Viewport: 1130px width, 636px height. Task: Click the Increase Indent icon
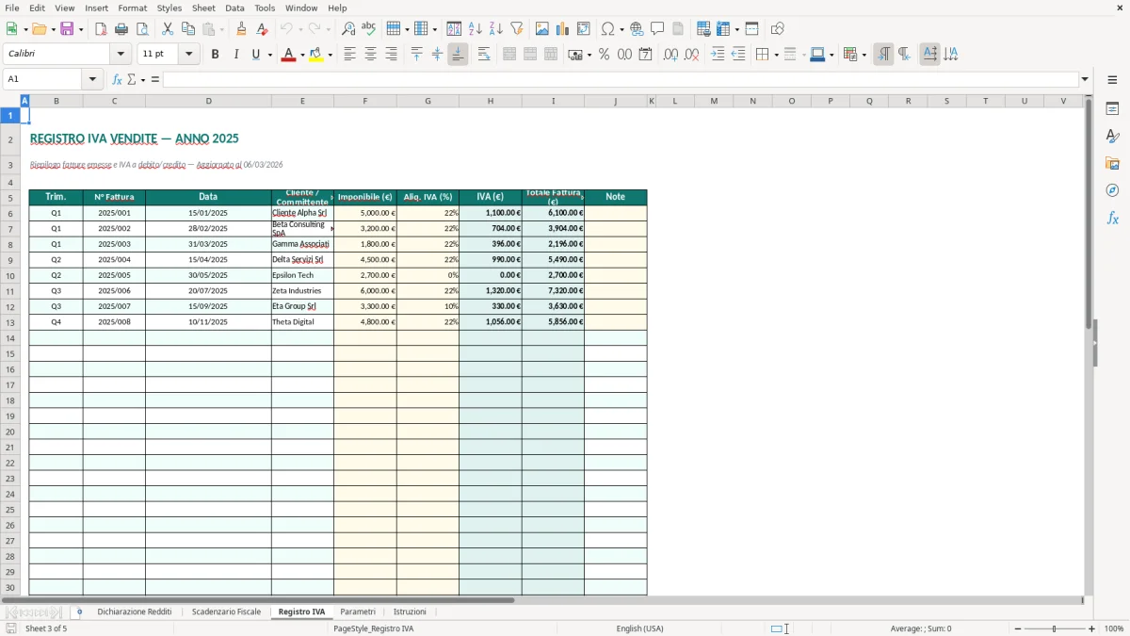[x=718, y=55]
